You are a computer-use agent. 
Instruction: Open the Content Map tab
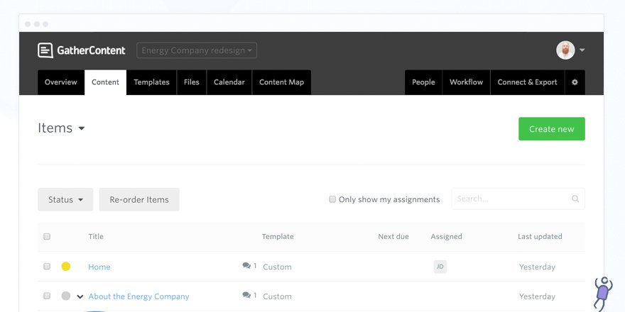pyautogui.click(x=281, y=82)
